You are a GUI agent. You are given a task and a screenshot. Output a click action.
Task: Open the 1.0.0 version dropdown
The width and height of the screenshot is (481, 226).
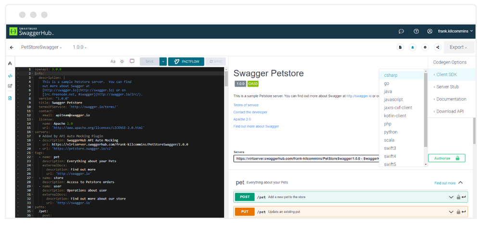pos(79,47)
